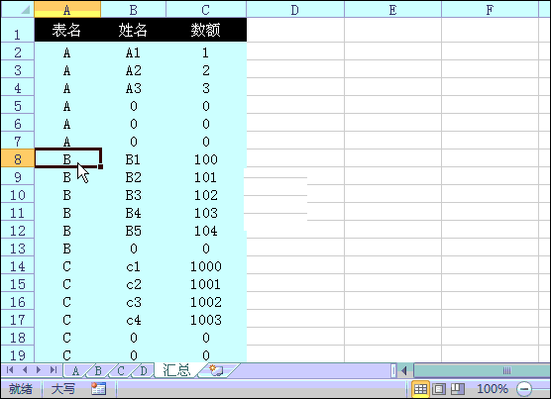Image resolution: width=551 pixels, height=399 pixels.
Task: Click the 100% zoom level
Action: pyautogui.click(x=493, y=389)
